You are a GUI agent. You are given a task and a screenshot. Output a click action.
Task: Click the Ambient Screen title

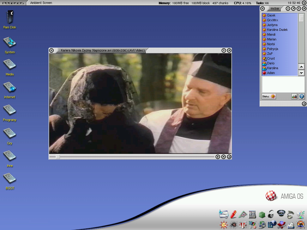pyautogui.click(x=41, y=3)
